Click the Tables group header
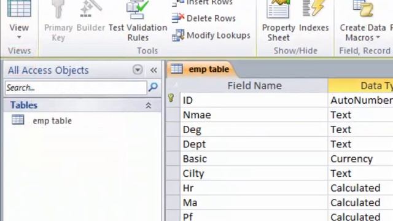 [x=82, y=105]
